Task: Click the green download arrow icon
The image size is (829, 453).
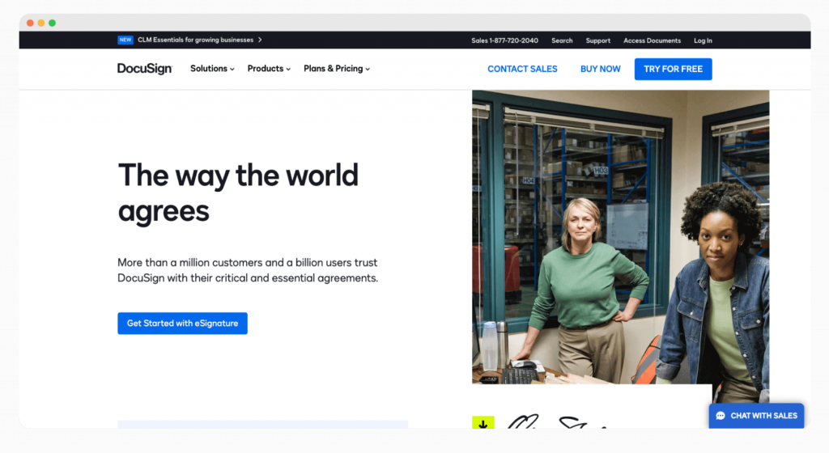Action: tap(483, 423)
